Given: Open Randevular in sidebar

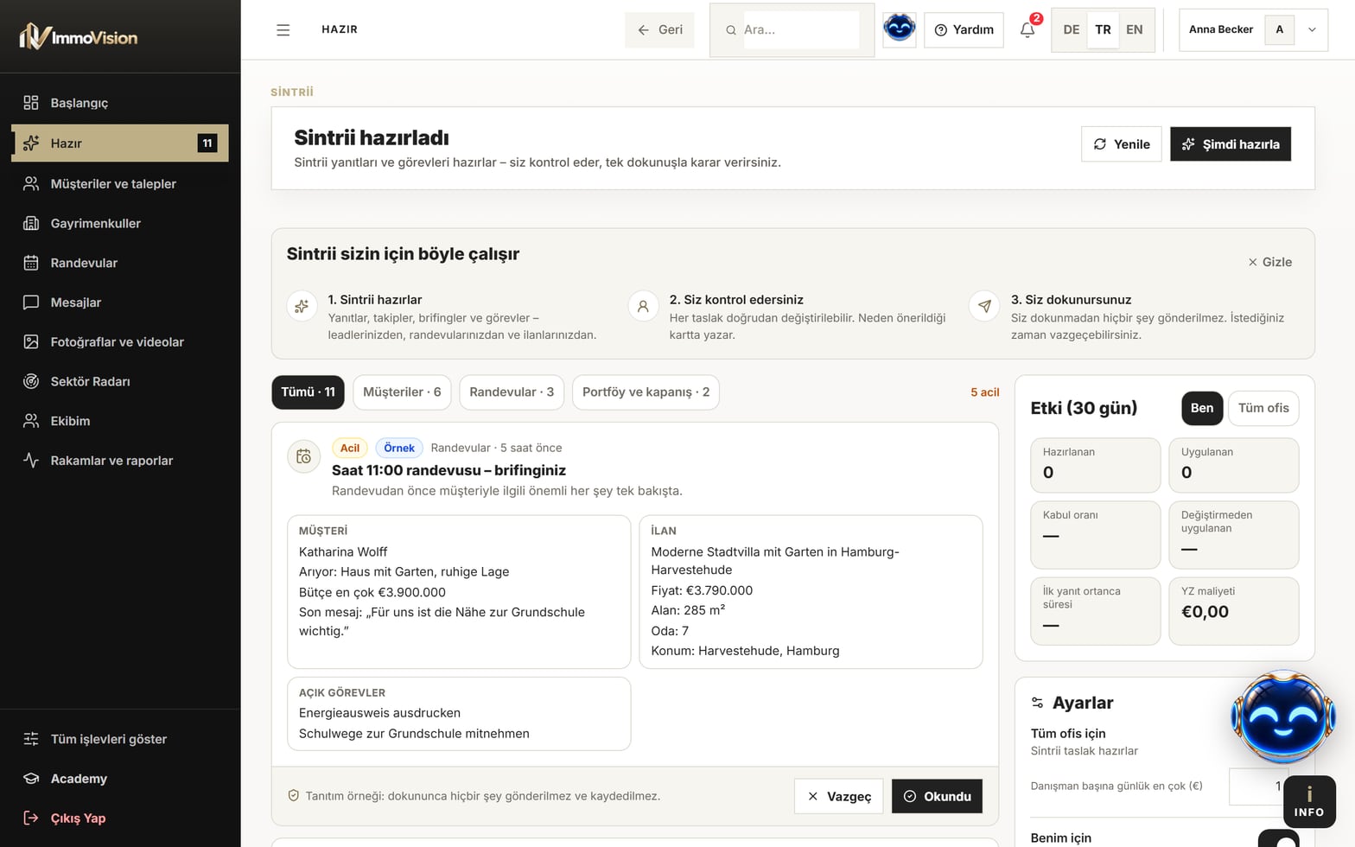Looking at the screenshot, I should tap(120, 263).
